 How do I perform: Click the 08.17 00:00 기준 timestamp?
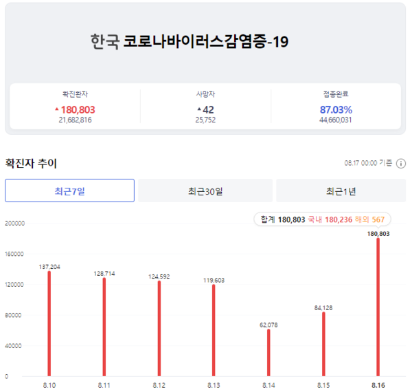368,163
